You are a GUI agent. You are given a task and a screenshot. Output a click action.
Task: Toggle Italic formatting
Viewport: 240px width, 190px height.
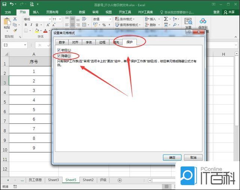coord(31,25)
